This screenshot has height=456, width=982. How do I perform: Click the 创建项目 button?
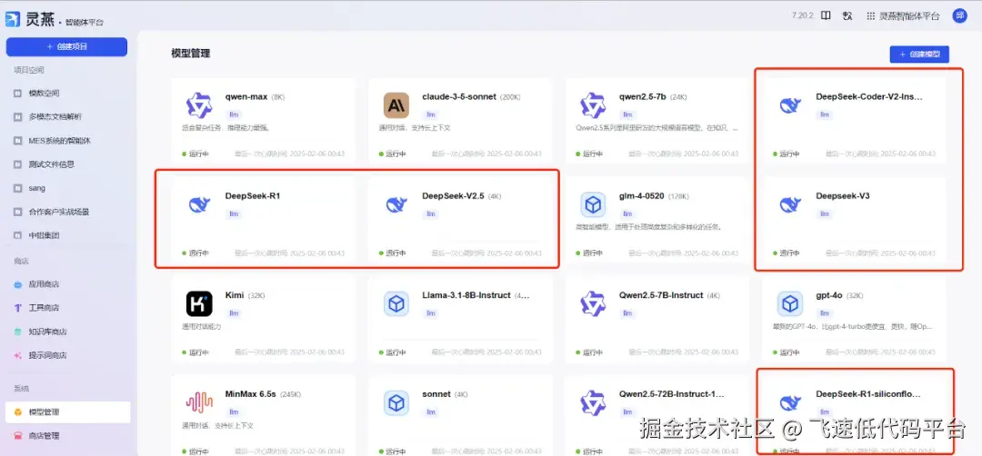click(x=66, y=47)
